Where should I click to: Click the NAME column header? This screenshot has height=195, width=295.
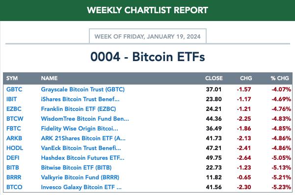[49, 78]
